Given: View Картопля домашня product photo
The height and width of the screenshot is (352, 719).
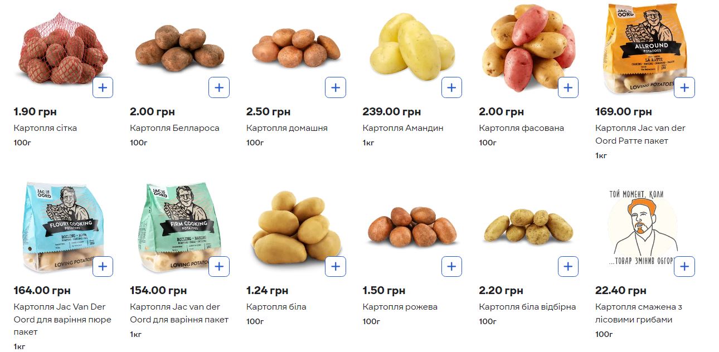Looking at the screenshot, I should (x=295, y=48).
